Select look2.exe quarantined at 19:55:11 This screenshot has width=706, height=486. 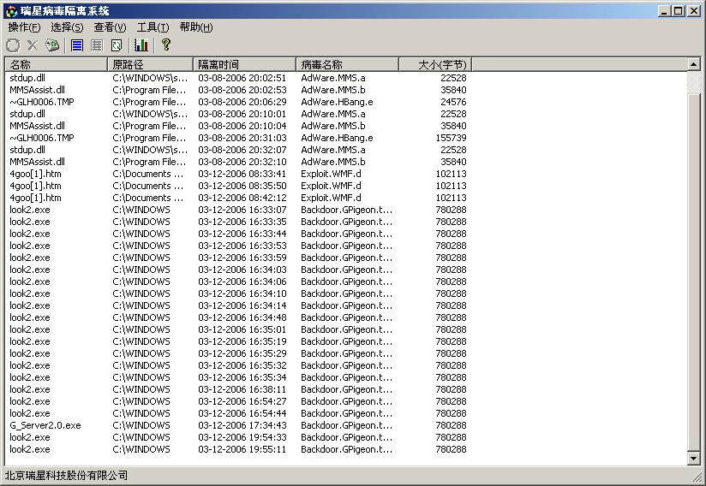[x=237, y=449]
